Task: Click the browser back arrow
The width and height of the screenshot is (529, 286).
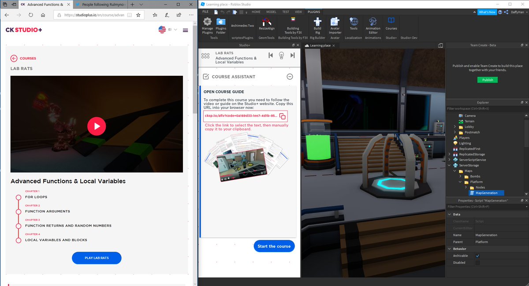Action: pyautogui.click(x=7, y=15)
